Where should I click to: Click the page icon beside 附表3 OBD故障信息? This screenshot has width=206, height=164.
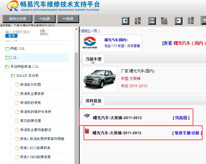[x=17, y=157]
